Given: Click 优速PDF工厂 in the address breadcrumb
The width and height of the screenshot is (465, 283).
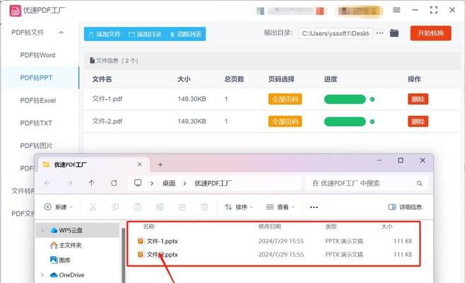Looking at the screenshot, I should tap(213, 183).
